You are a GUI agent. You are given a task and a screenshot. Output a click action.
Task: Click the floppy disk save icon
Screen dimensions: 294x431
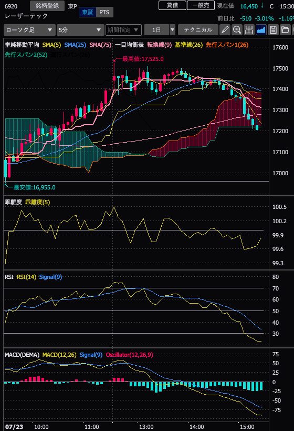point(273,29)
